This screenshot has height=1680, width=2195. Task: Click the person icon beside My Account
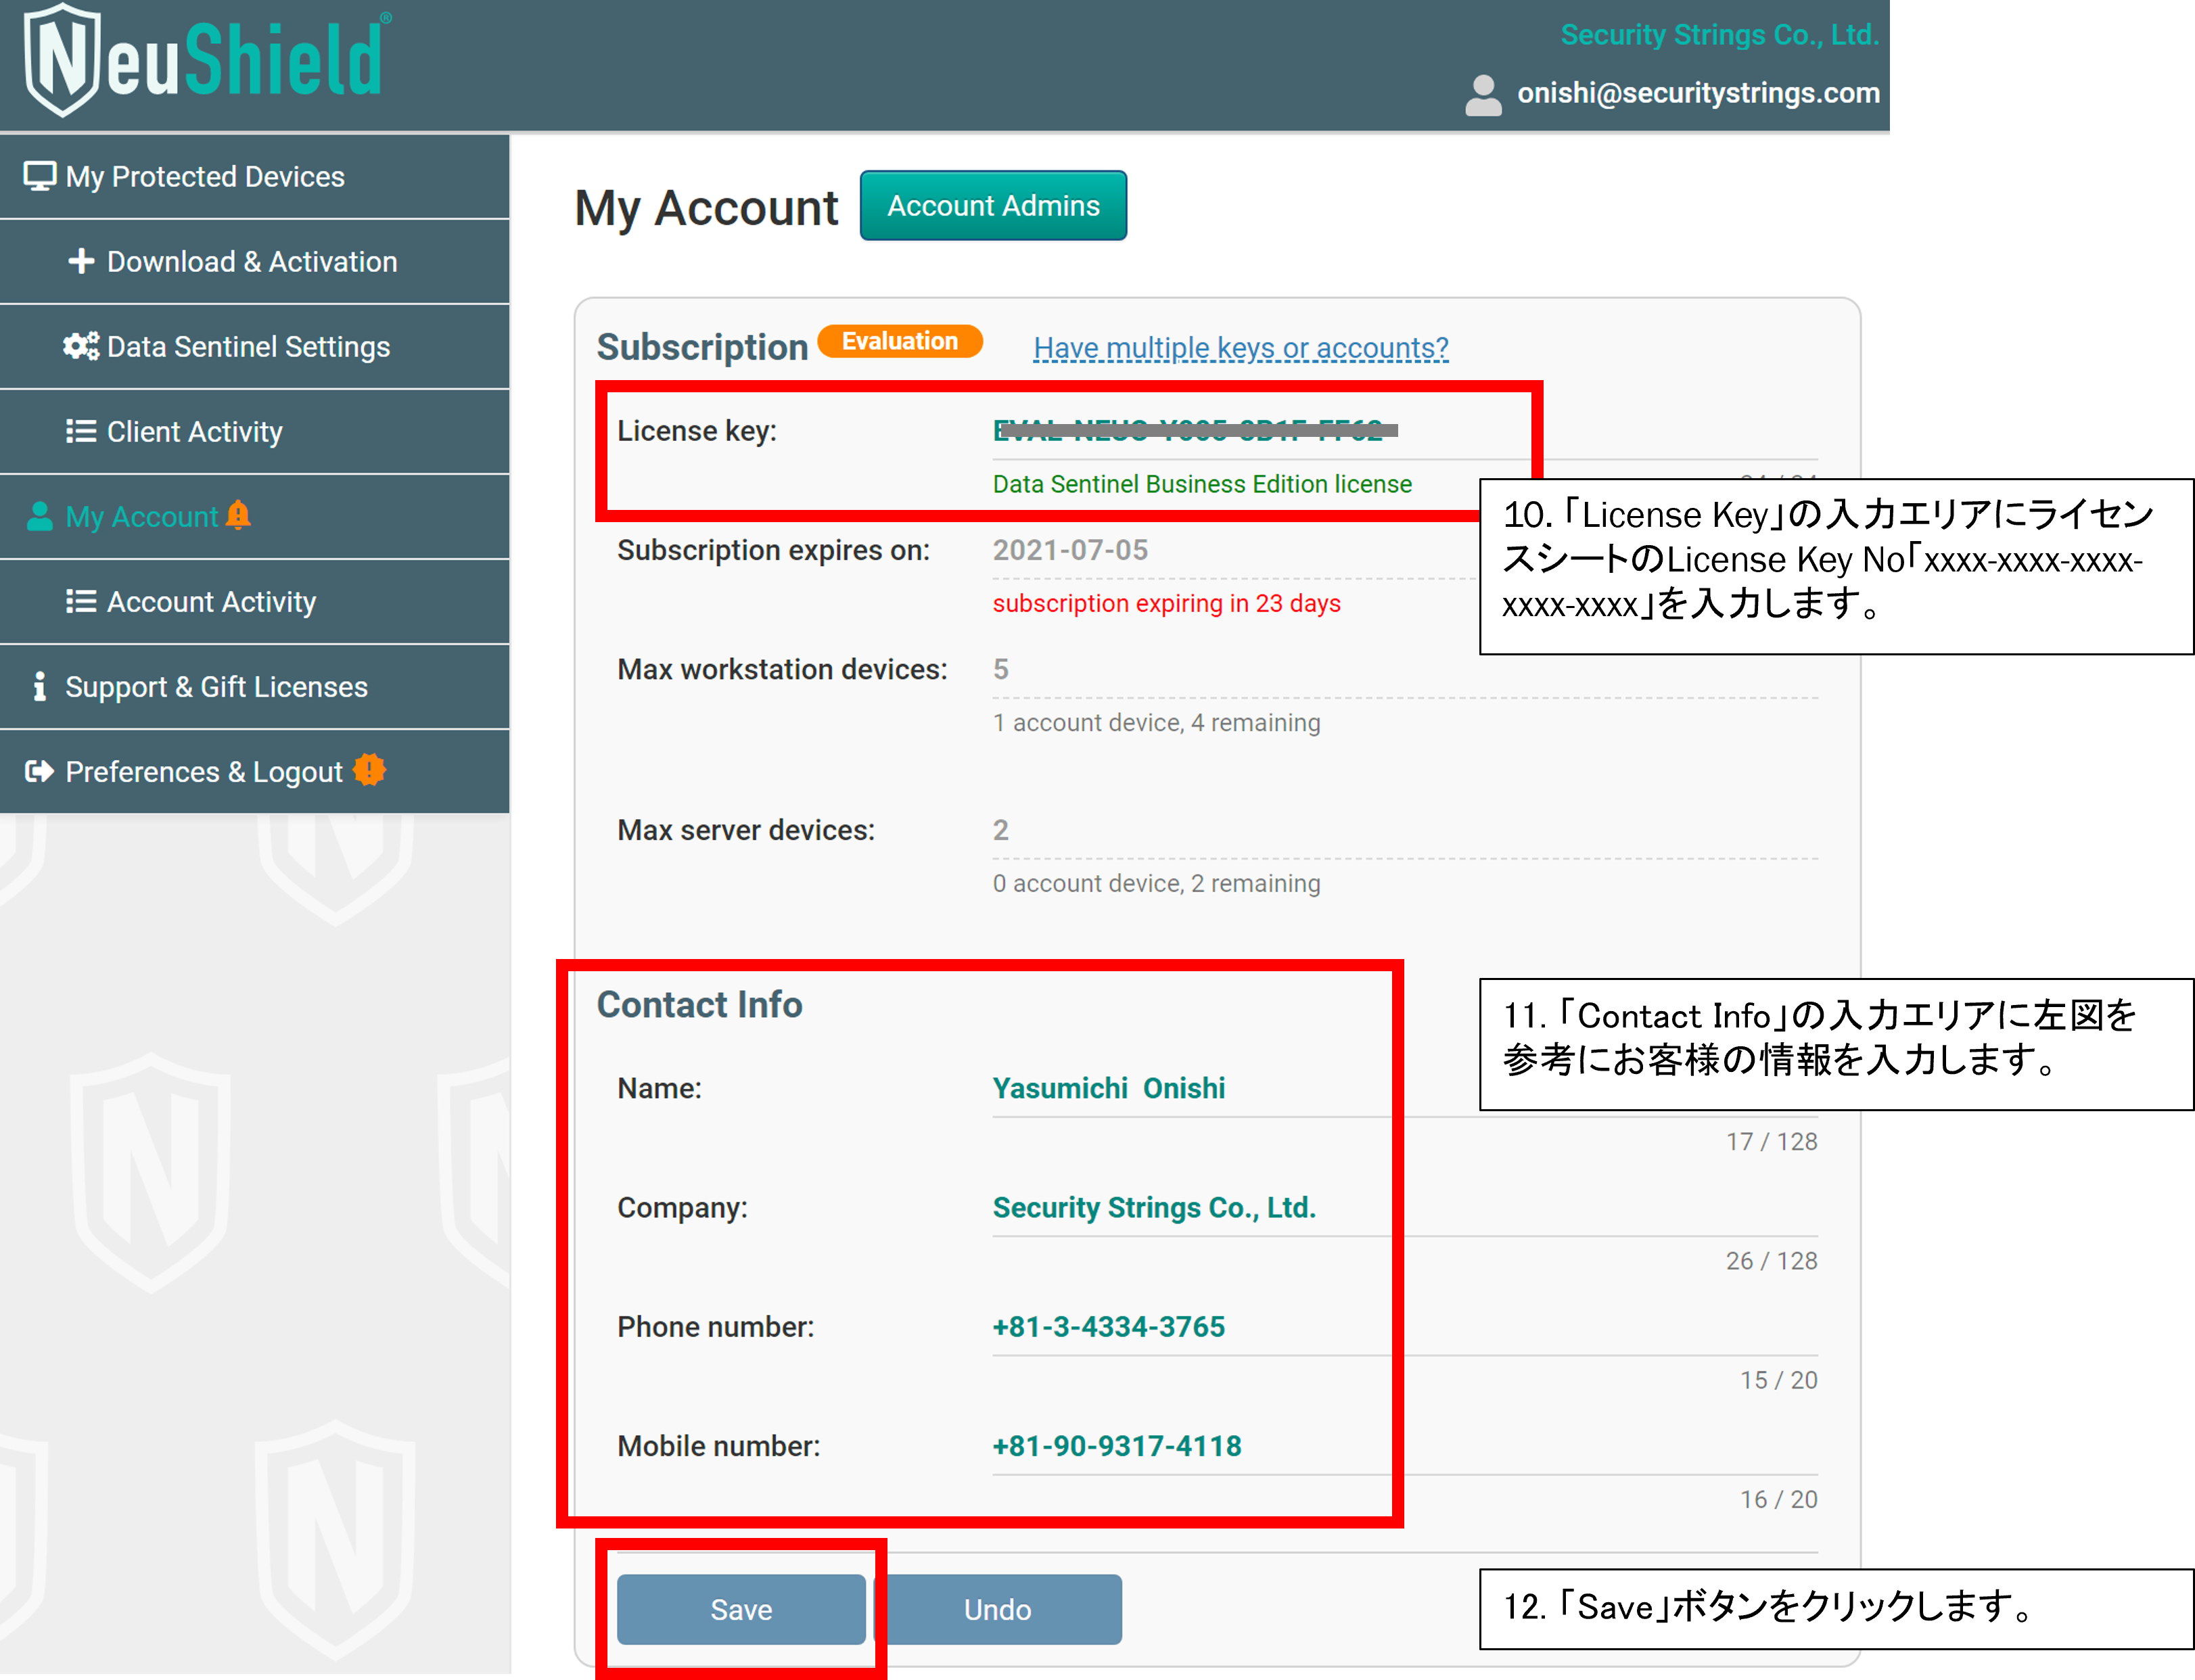(x=40, y=516)
